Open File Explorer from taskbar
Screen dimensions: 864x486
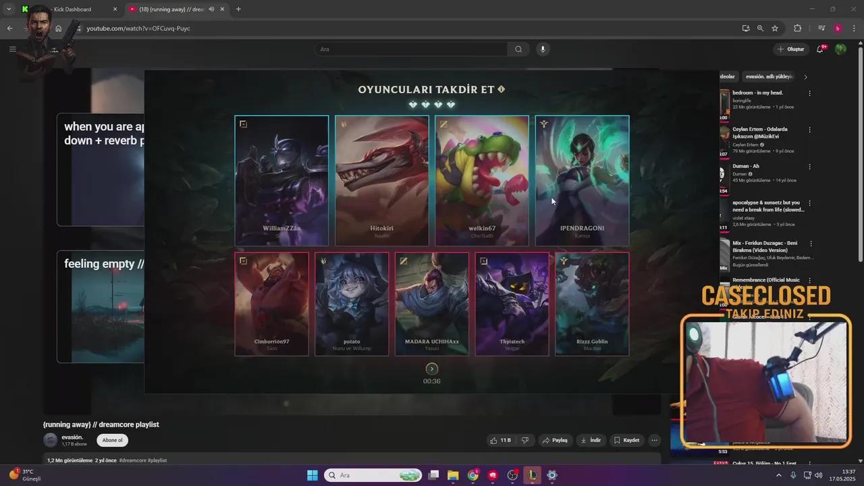(453, 475)
